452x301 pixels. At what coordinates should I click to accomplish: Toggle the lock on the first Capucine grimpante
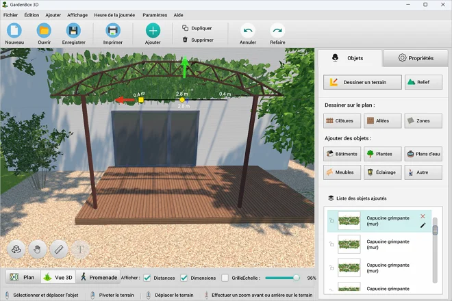click(x=332, y=221)
